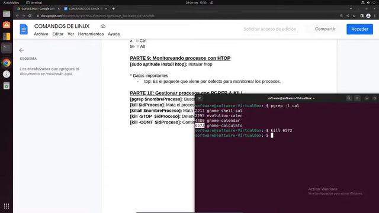Open the power menu icon in top bar
The height and width of the screenshot is (213, 379).
(x=374, y=2)
